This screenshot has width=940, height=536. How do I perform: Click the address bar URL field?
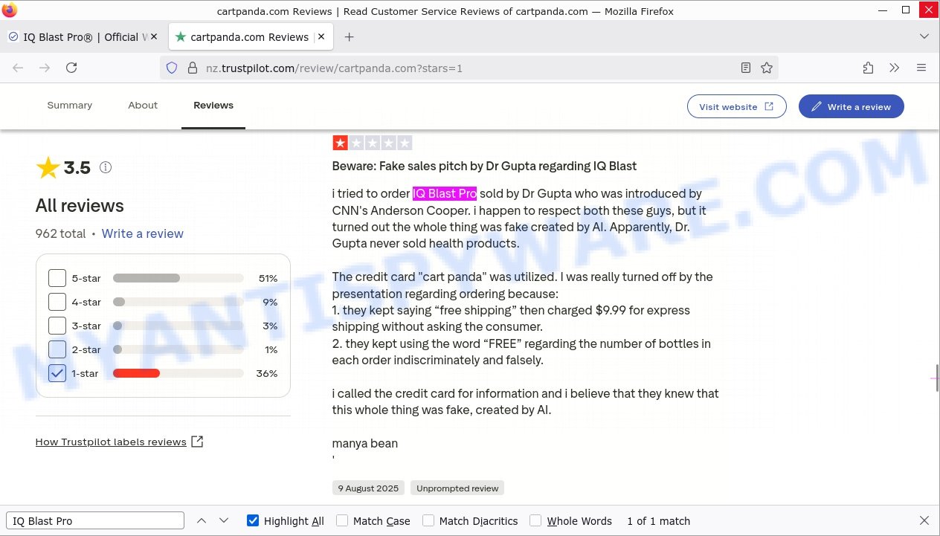(x=469, y=68)
